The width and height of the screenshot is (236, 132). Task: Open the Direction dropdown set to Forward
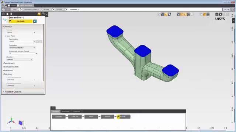coord(20,59)
